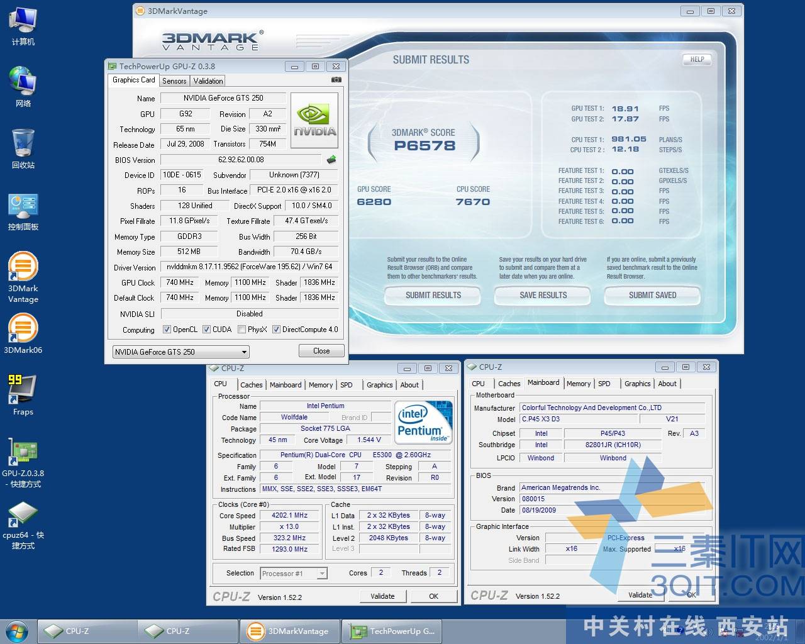Toggle the OpenCL checkbox in GPU-Z

coord(167,329)
